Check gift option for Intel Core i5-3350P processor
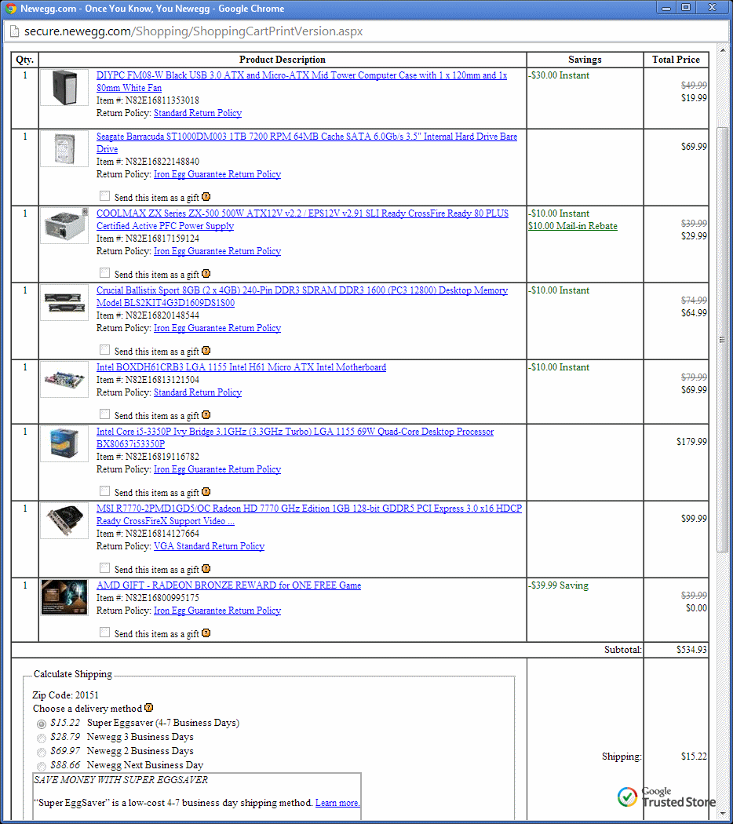This screenshot has height=824, width=733. tap(104, 490)
